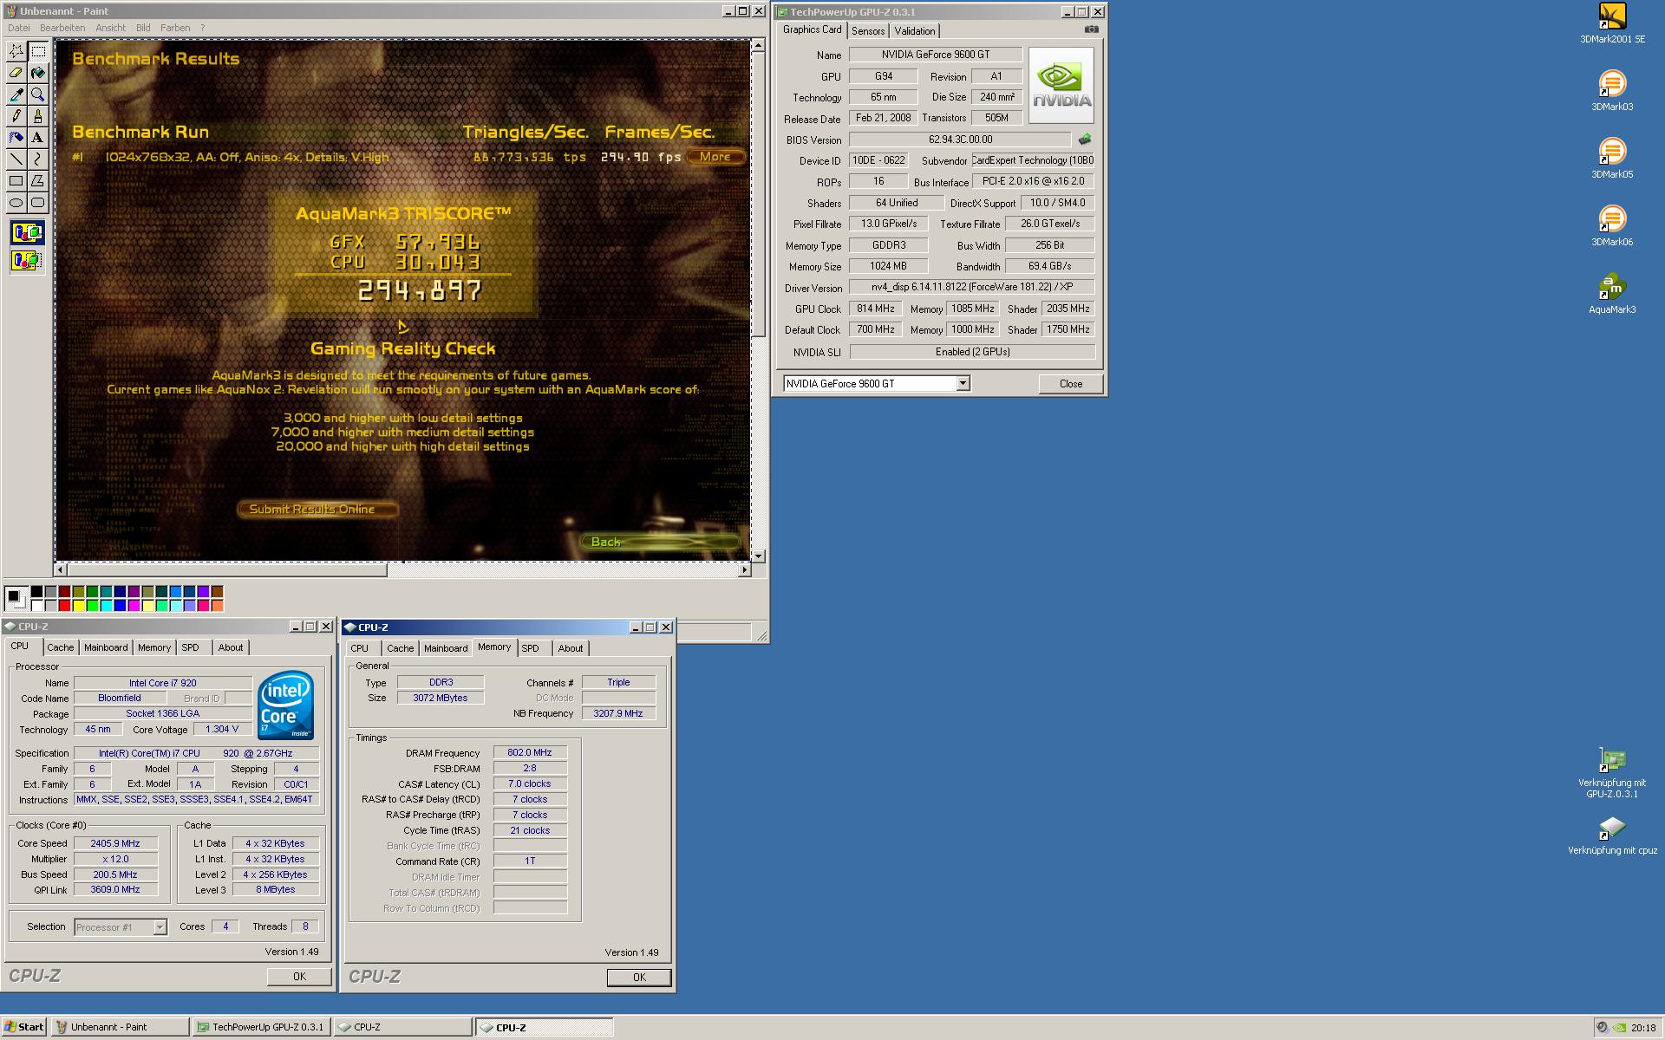Click the Paint horizontal scrollbar right arrow
Image resolution: width=1665 pixels, height=1040 pixels.
(744, 569)
